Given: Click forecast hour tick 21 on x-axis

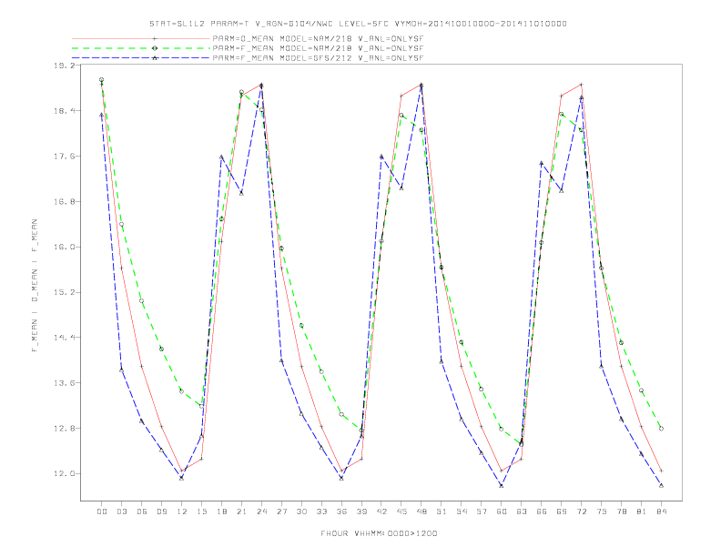Looking at the screenshot, I should (241, 511).
